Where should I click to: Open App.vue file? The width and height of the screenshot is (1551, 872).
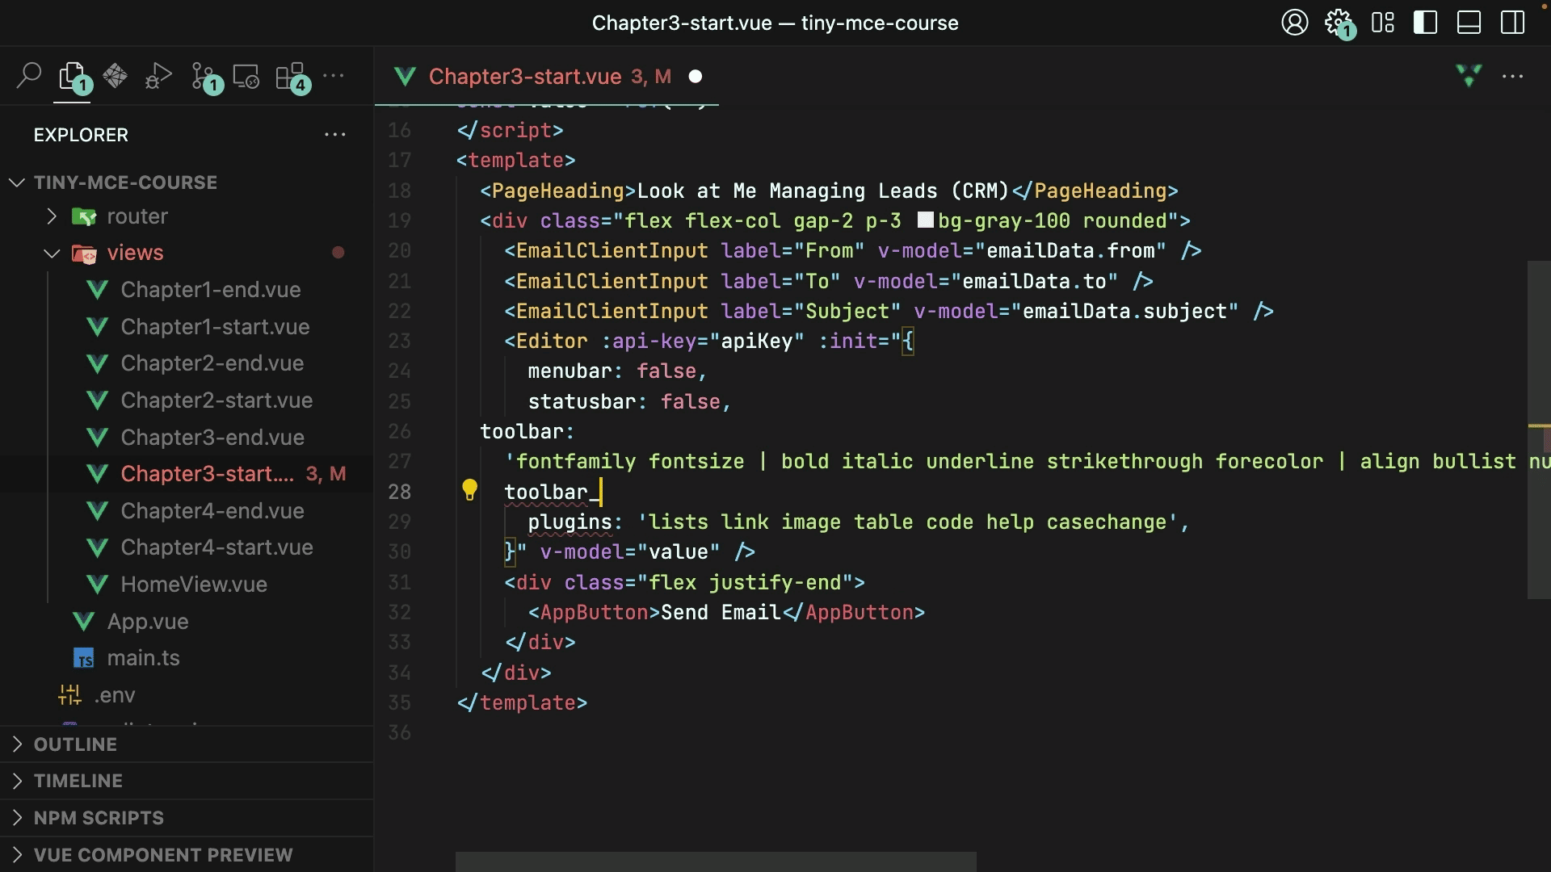148,622
